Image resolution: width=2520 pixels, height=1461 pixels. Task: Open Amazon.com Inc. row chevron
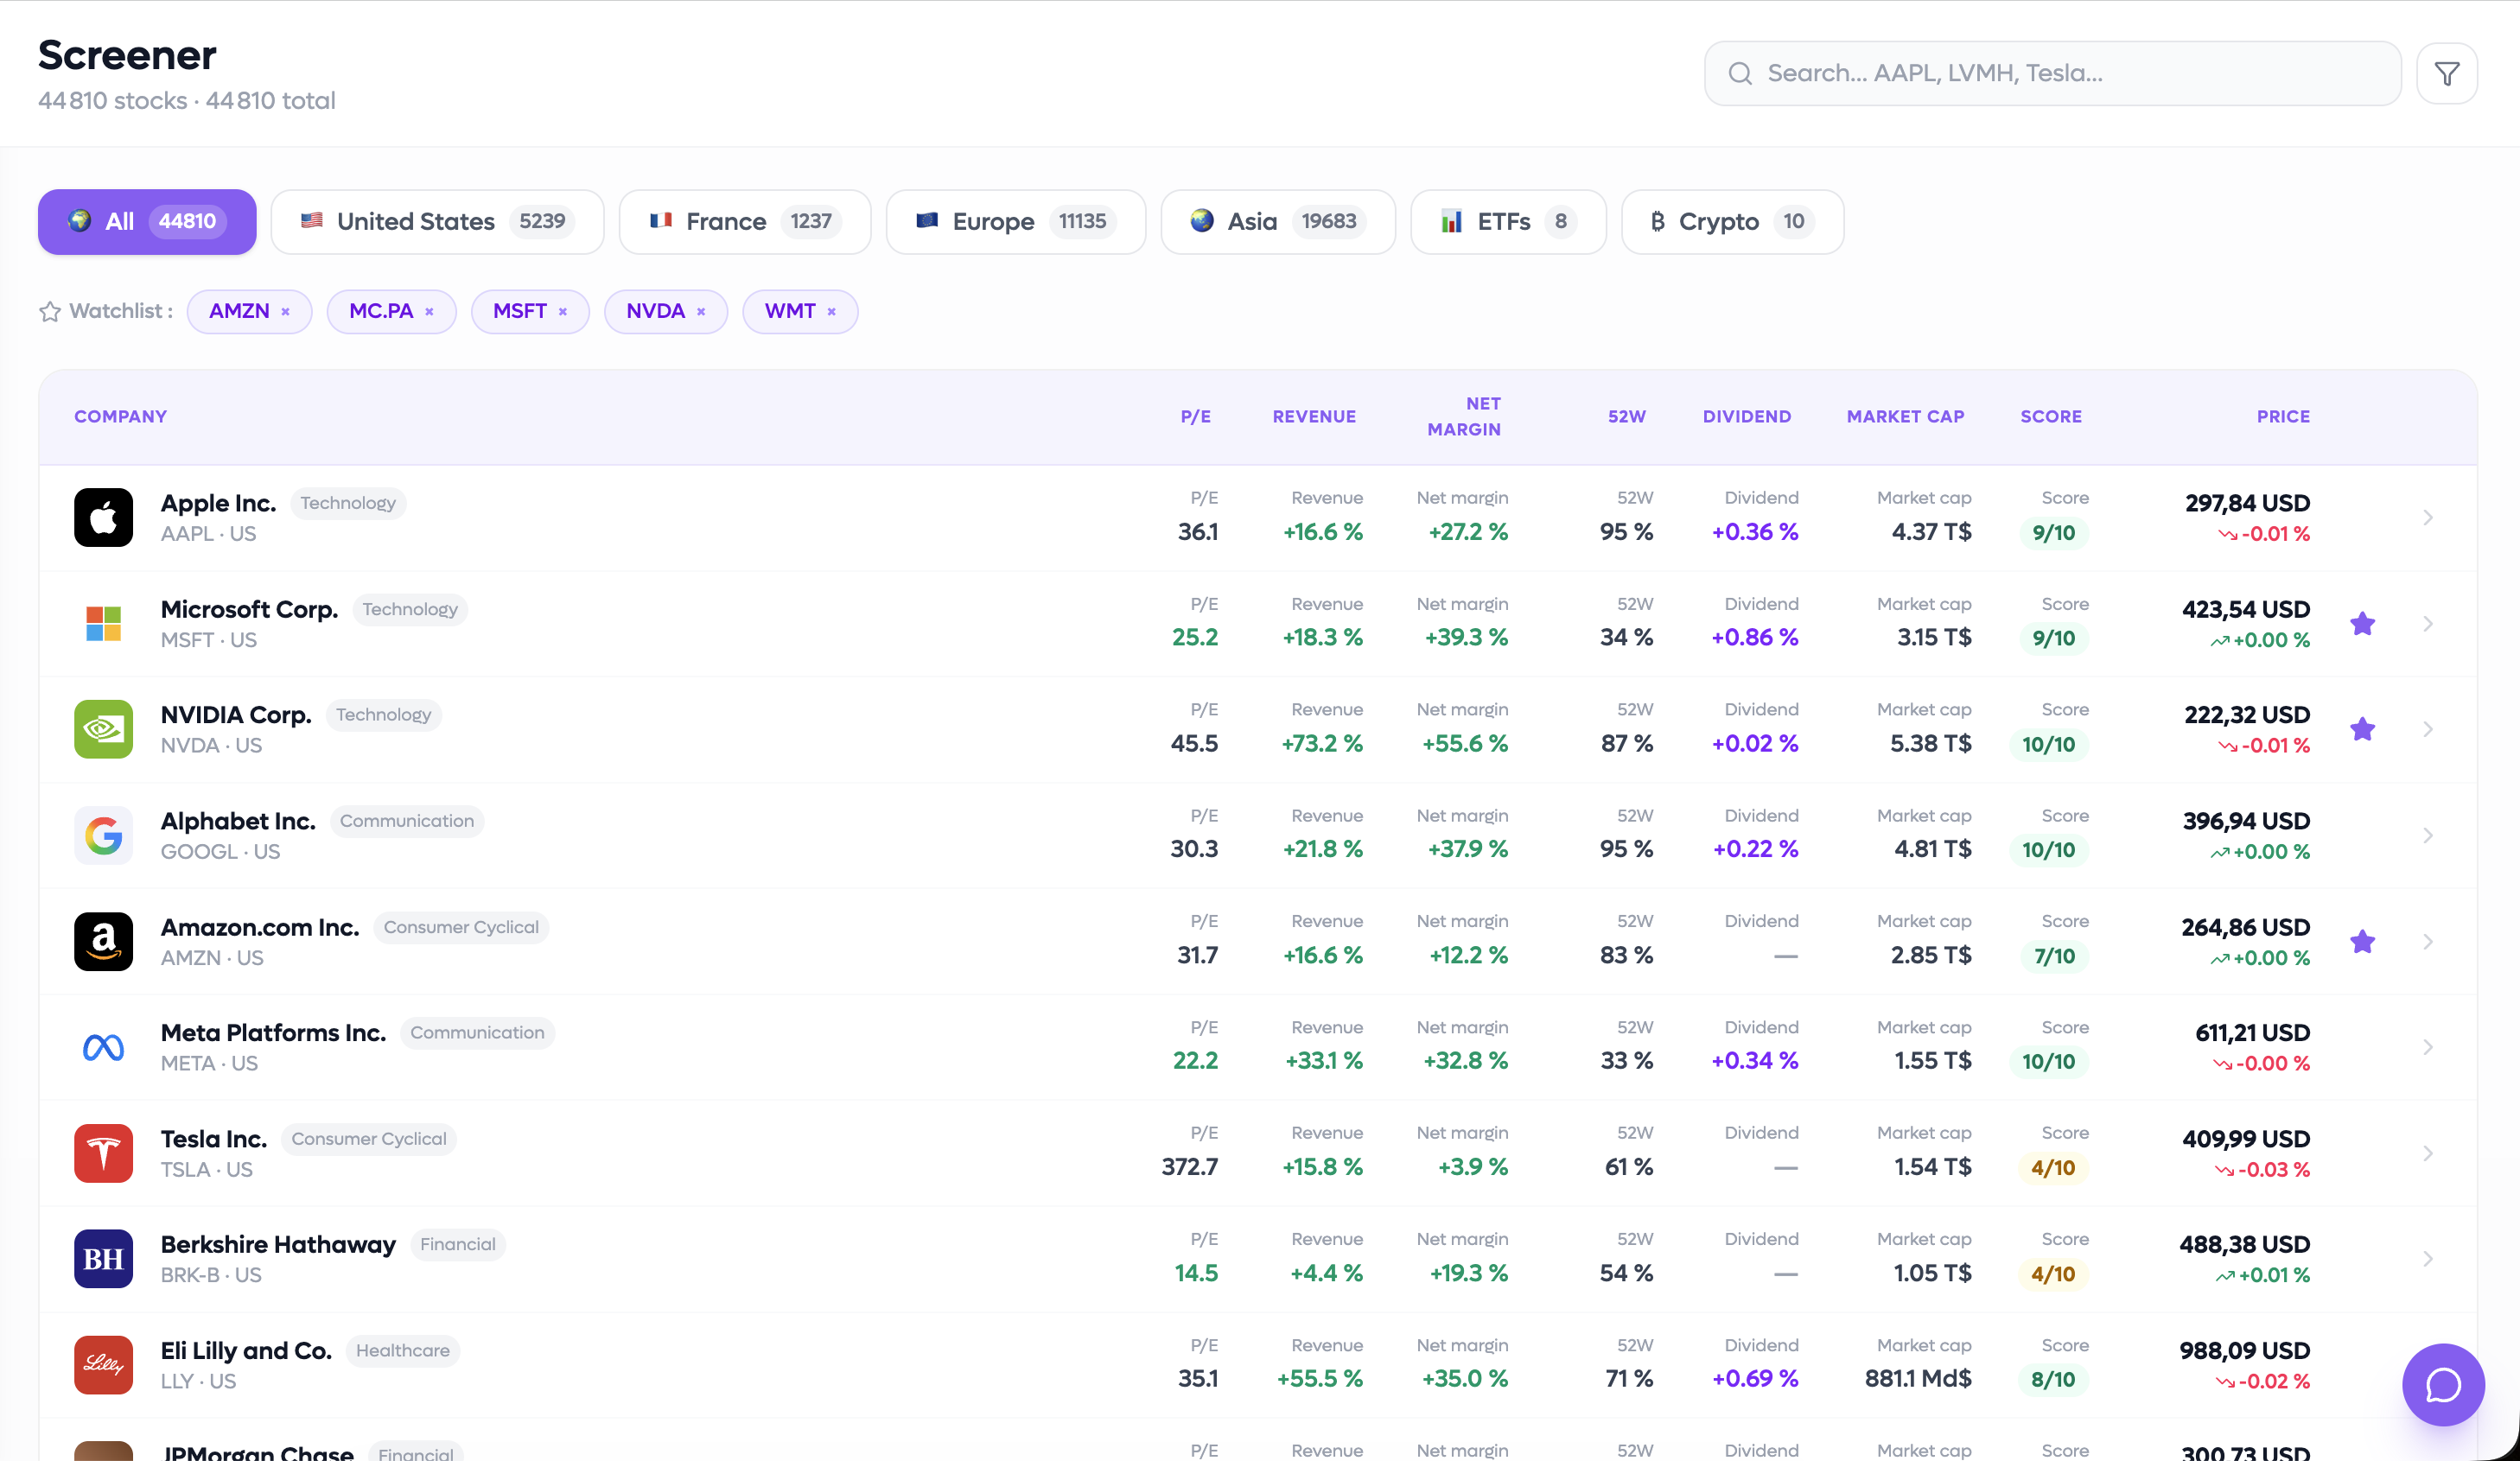click(x=2428, y=941)
